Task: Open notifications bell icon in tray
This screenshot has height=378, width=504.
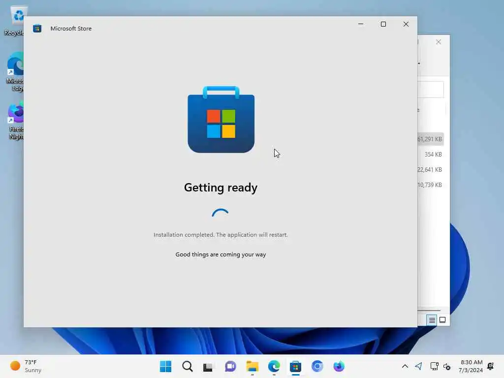Action: click(491, 366)
